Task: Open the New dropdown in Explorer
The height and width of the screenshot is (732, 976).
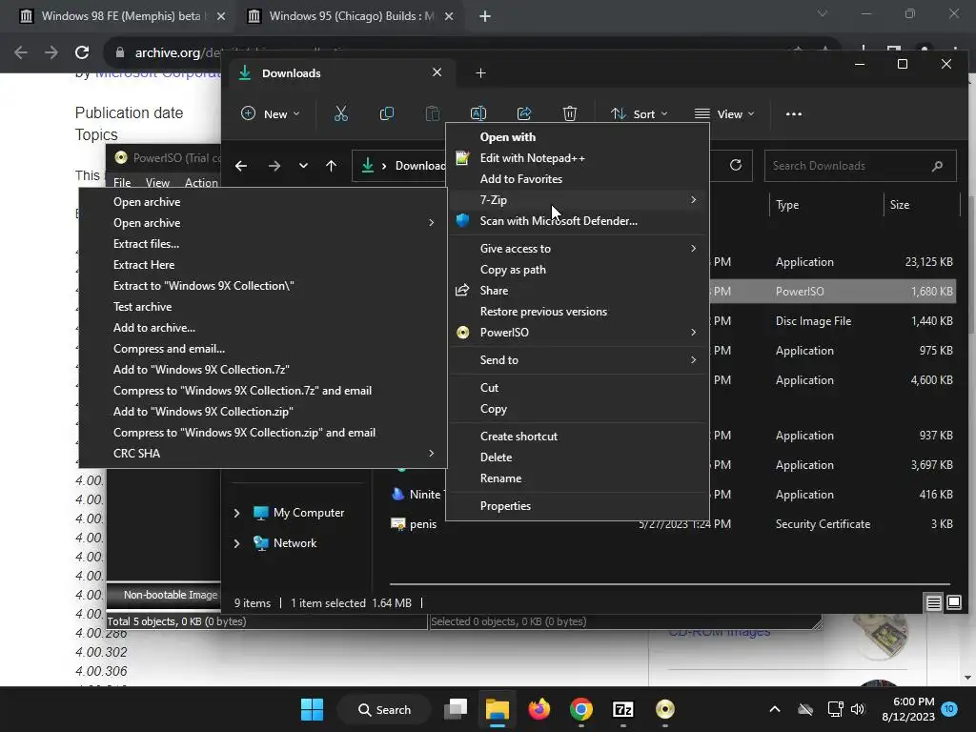Action: point(270,114)
